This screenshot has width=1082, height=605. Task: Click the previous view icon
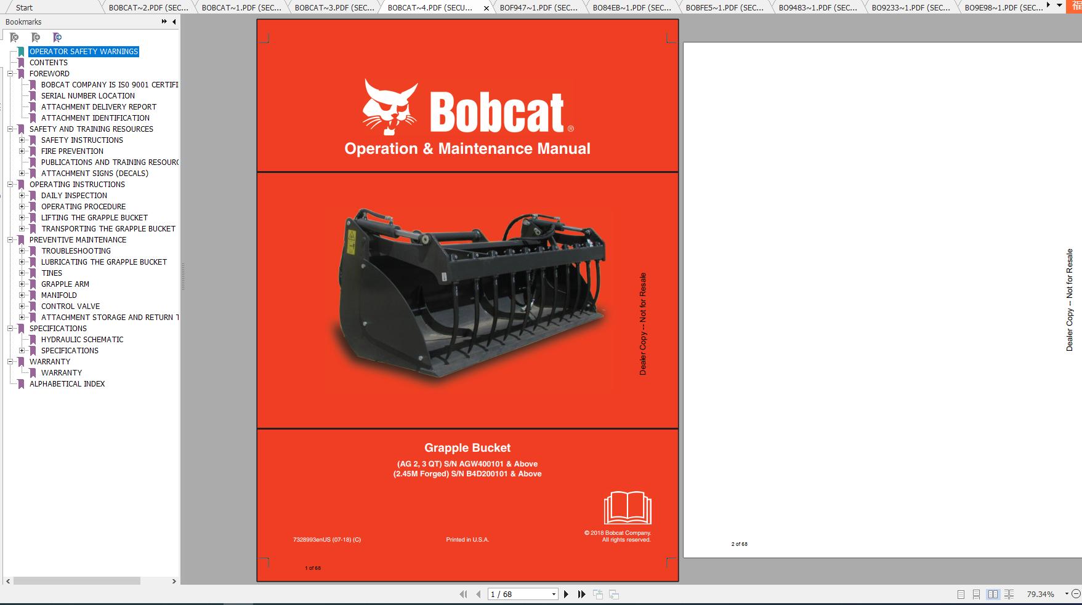tap(596, 594)
